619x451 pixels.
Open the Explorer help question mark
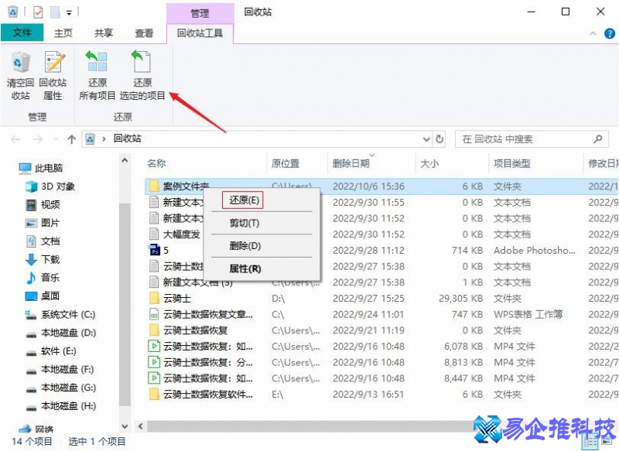point(610,33)
